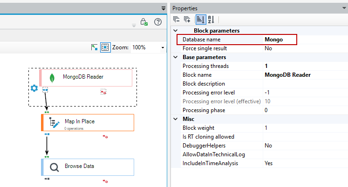
Task: Click the Database name property label
Action: click(x=202, y=40)
